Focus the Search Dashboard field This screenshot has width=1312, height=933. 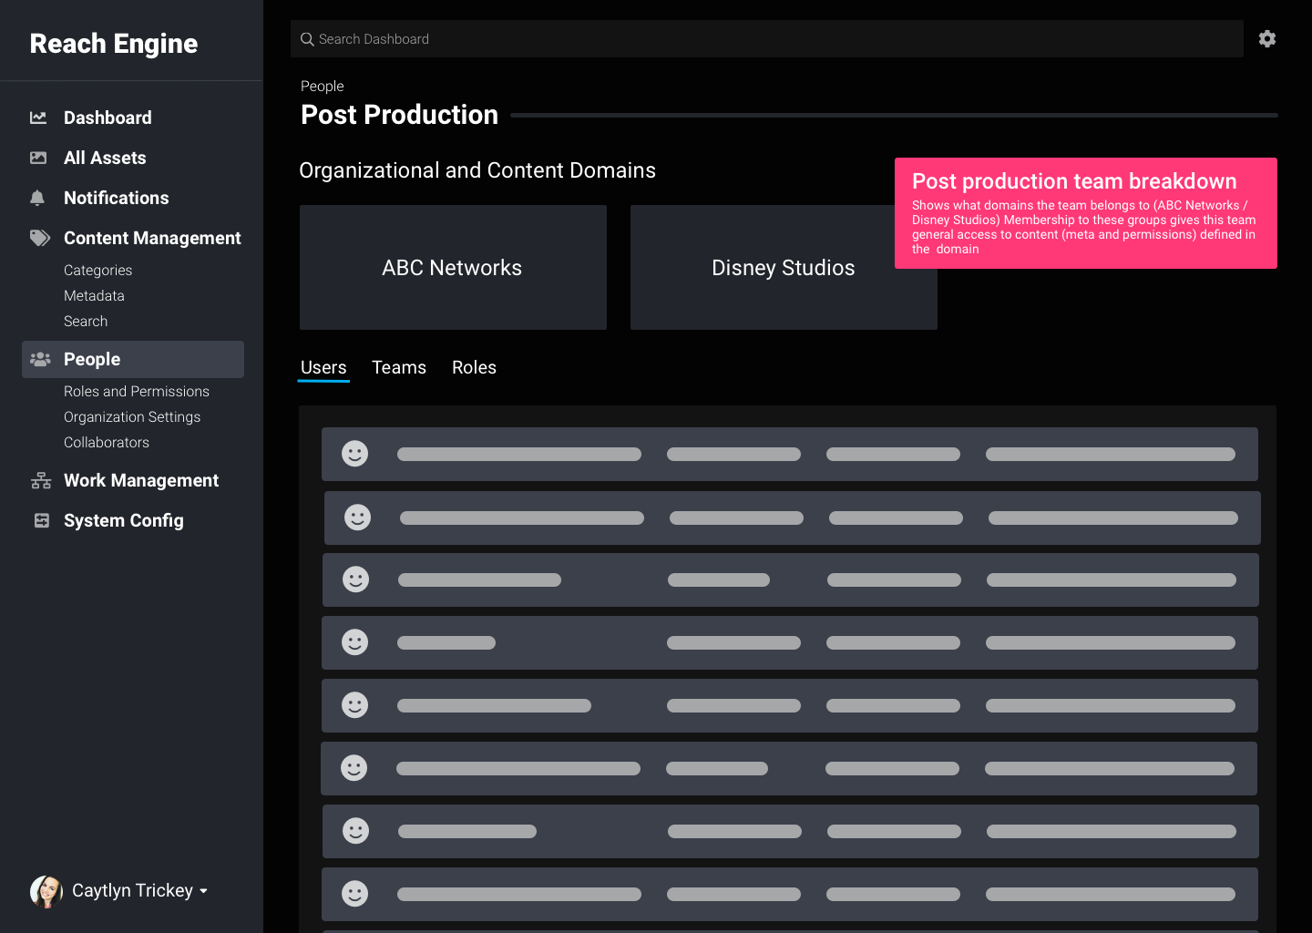[767, 39]
